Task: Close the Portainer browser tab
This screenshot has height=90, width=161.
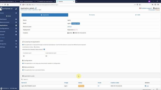Action: tap(74, 1)
